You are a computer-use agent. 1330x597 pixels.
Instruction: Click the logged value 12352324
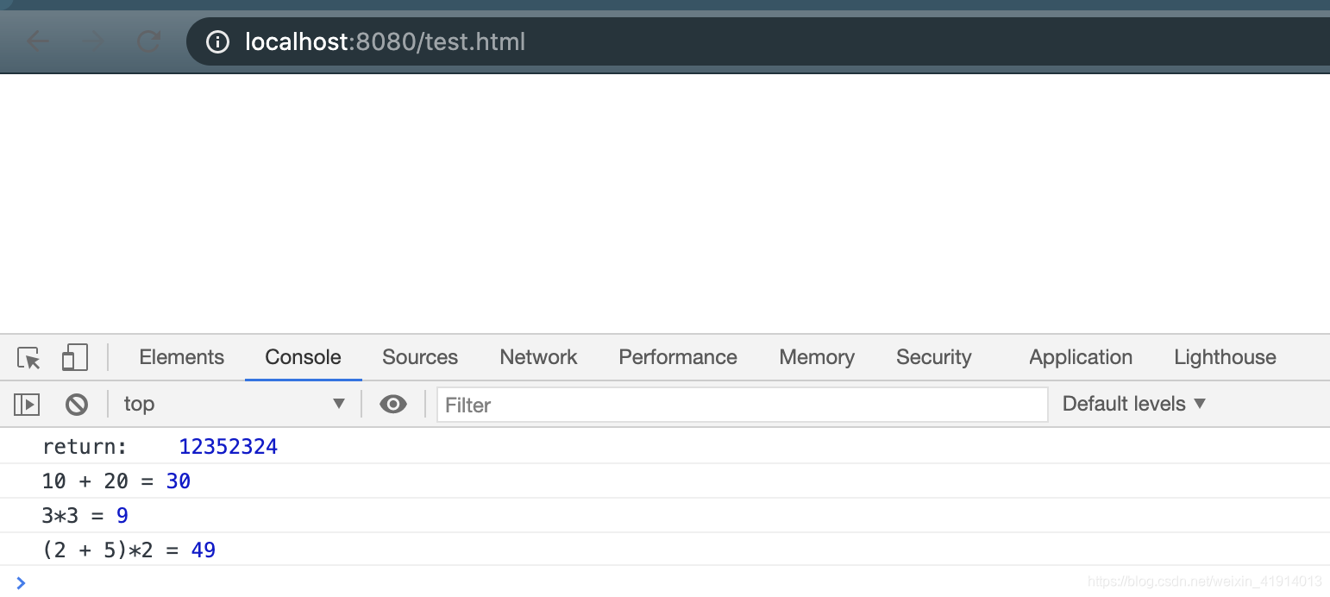point(229,447)
